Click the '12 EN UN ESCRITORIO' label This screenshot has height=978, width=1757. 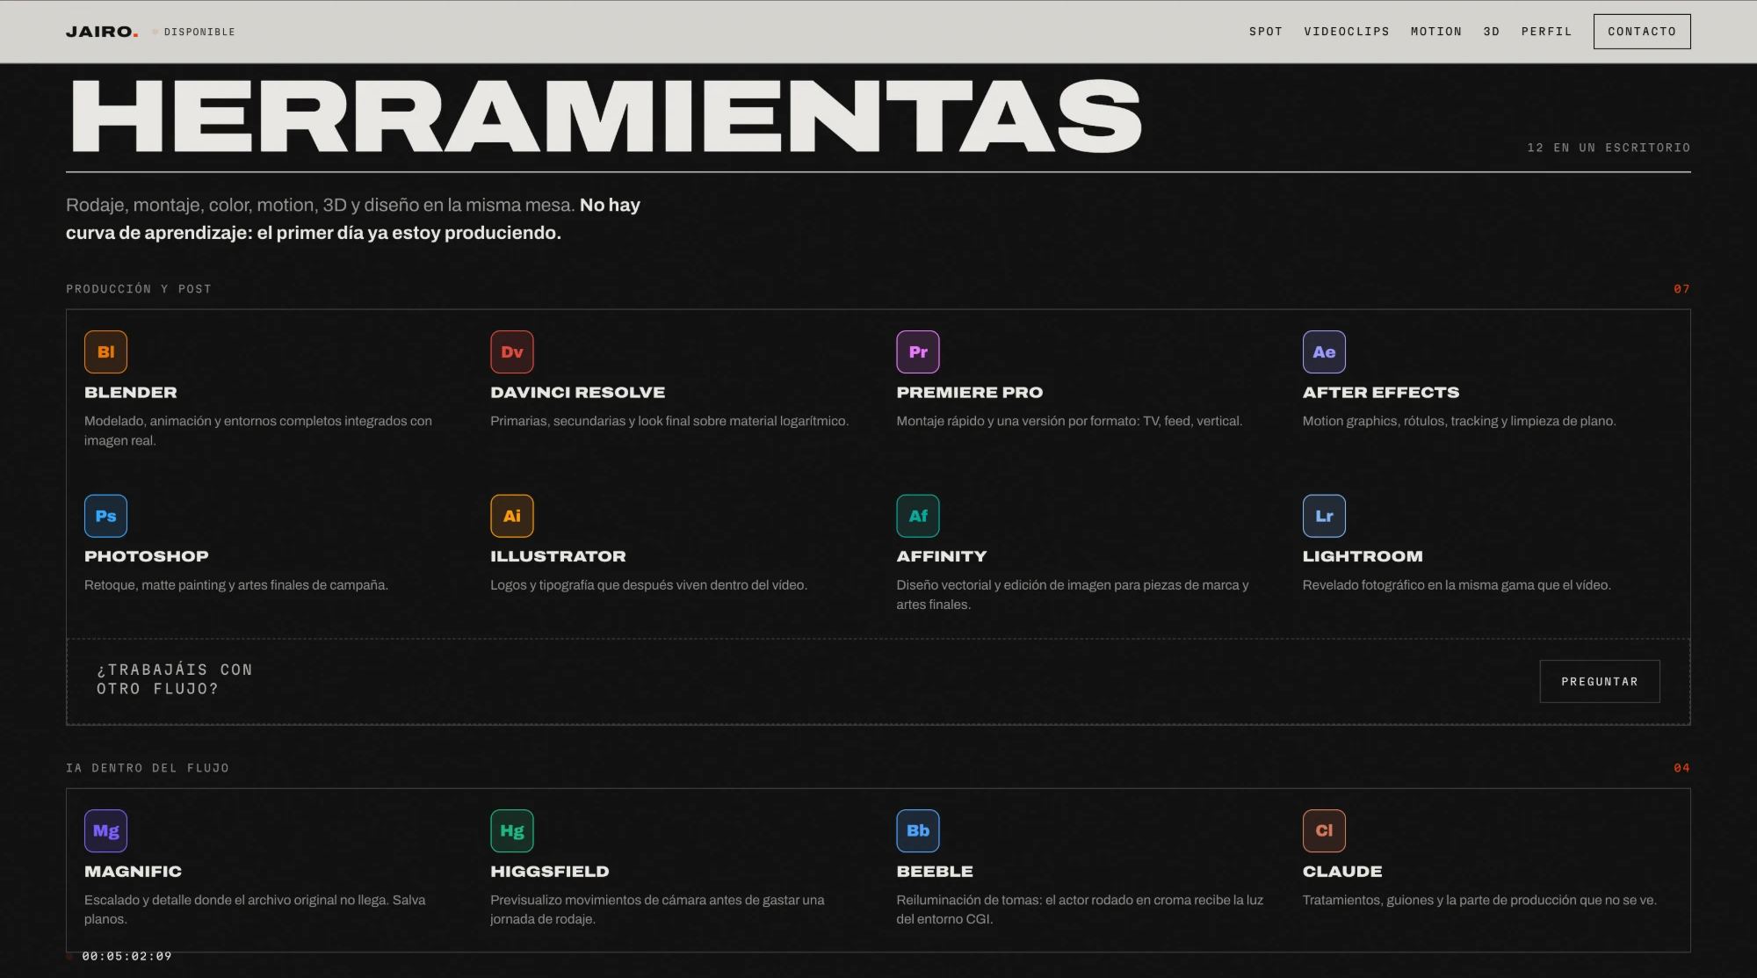point(1609,148)
